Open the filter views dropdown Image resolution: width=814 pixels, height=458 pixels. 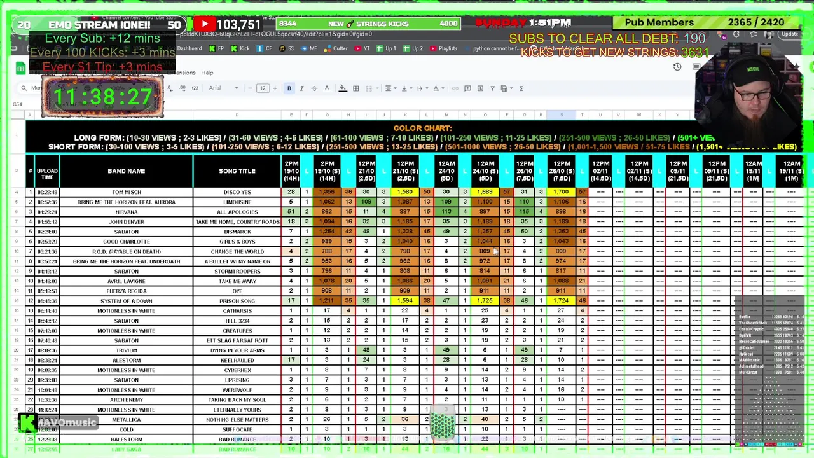click(506, 88)
